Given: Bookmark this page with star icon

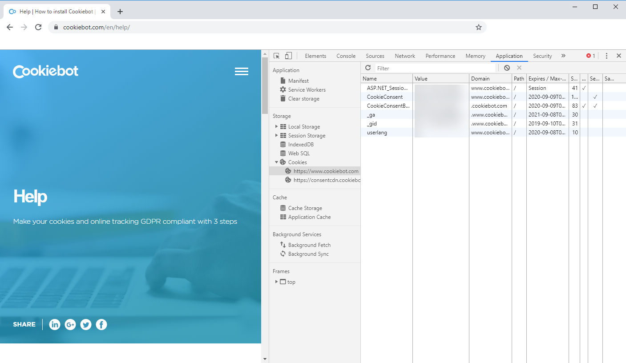Looking at the screenshot, I should (x=479, y=27).
